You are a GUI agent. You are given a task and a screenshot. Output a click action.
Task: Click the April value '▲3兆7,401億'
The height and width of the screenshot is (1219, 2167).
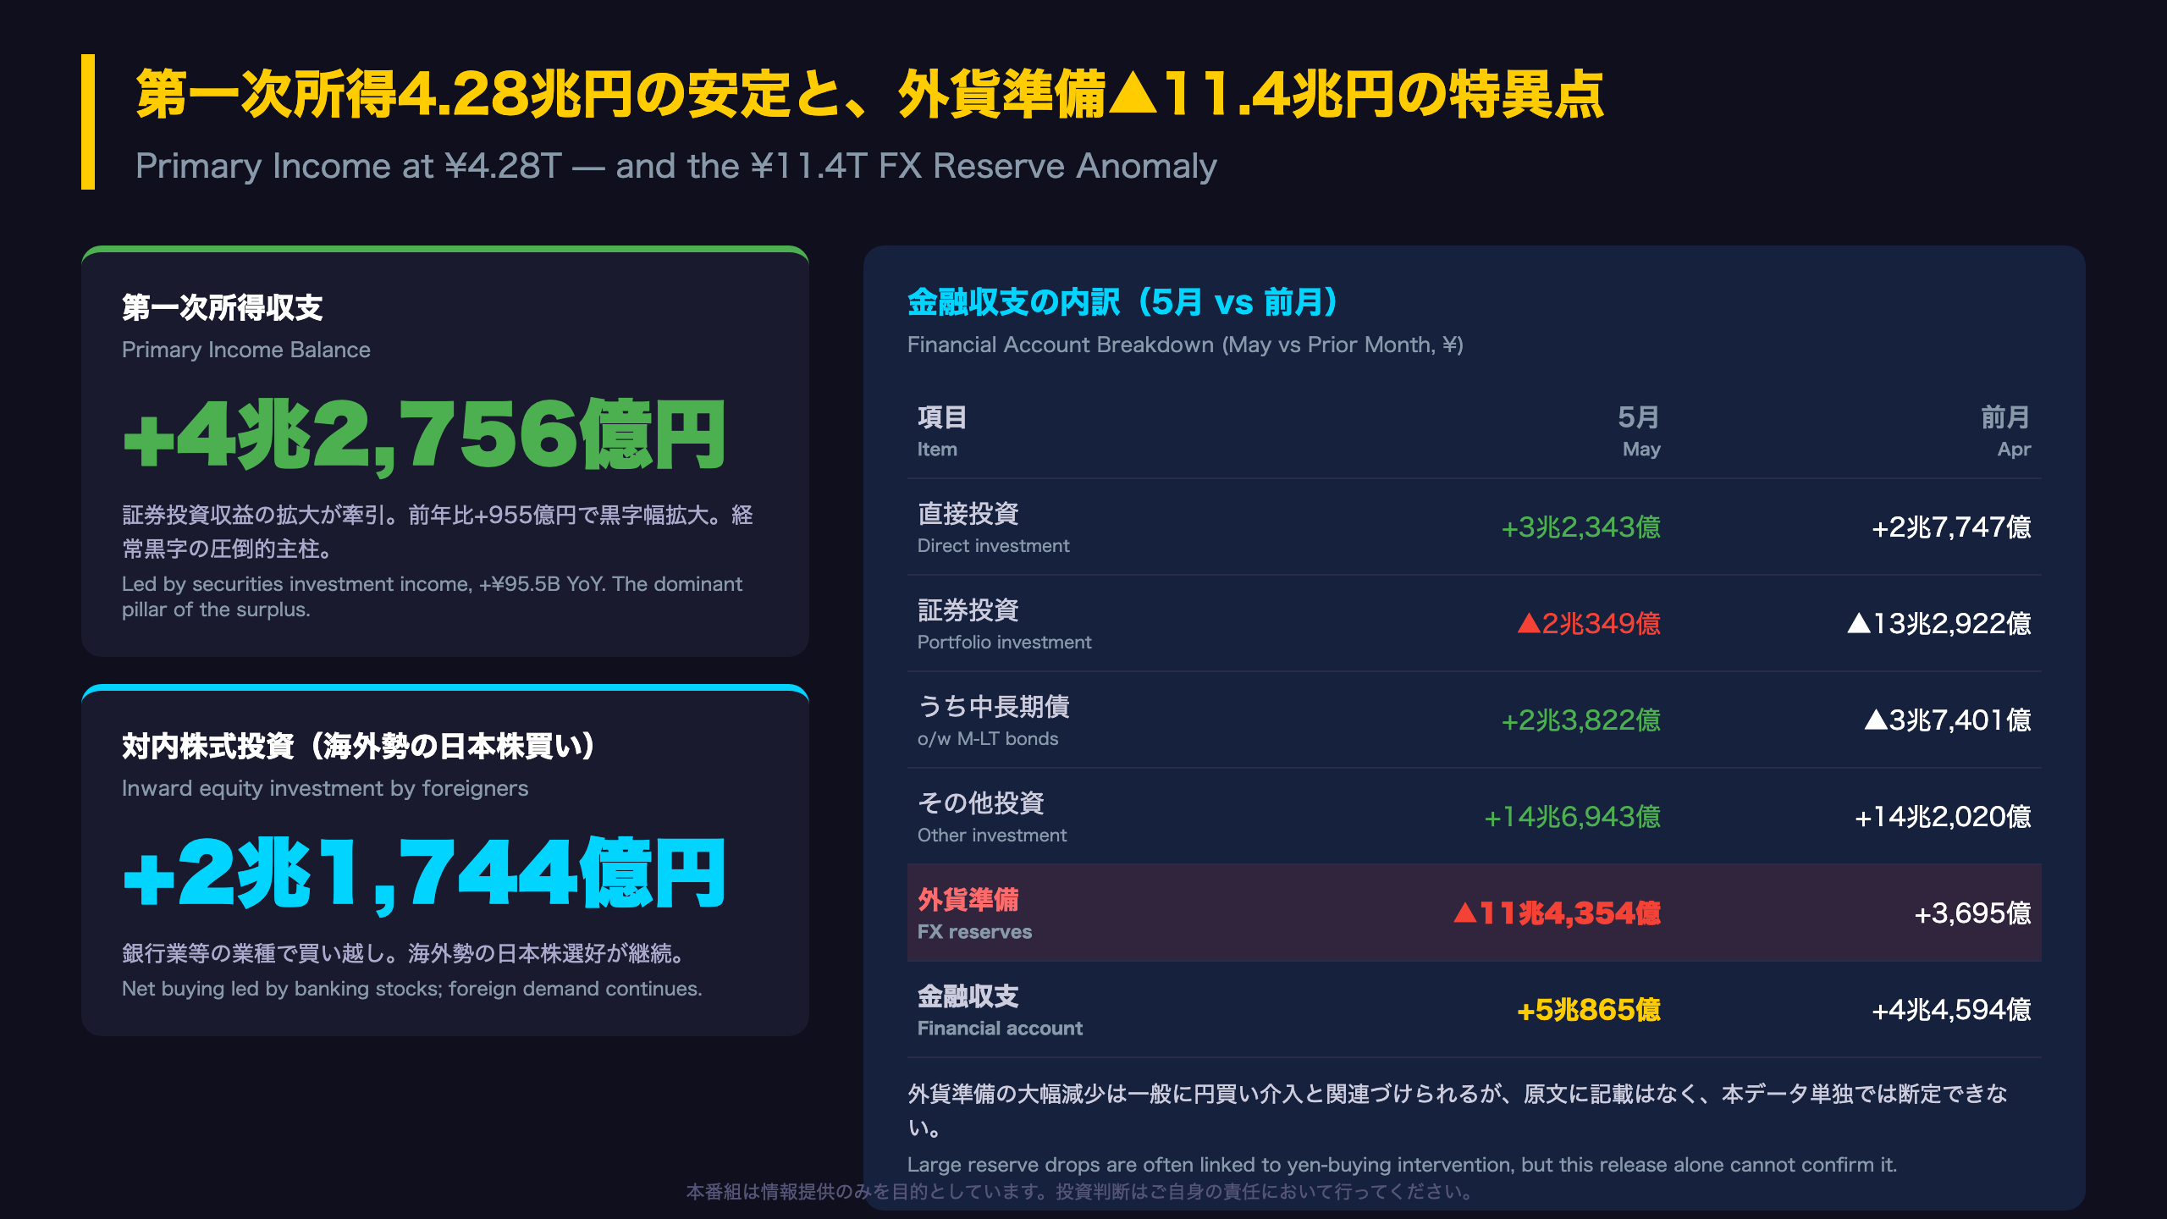tap(1947, 720)
